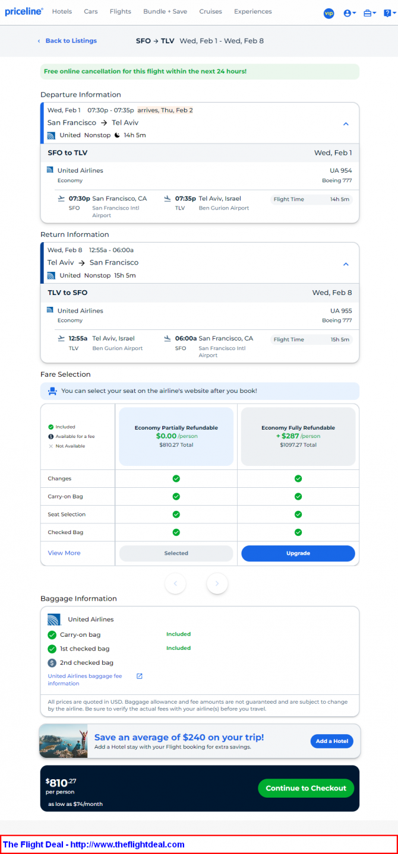Viewport: 398px width, 854px height.
Task: Click United logo in Baggage Information
Action: coord(54,619)
